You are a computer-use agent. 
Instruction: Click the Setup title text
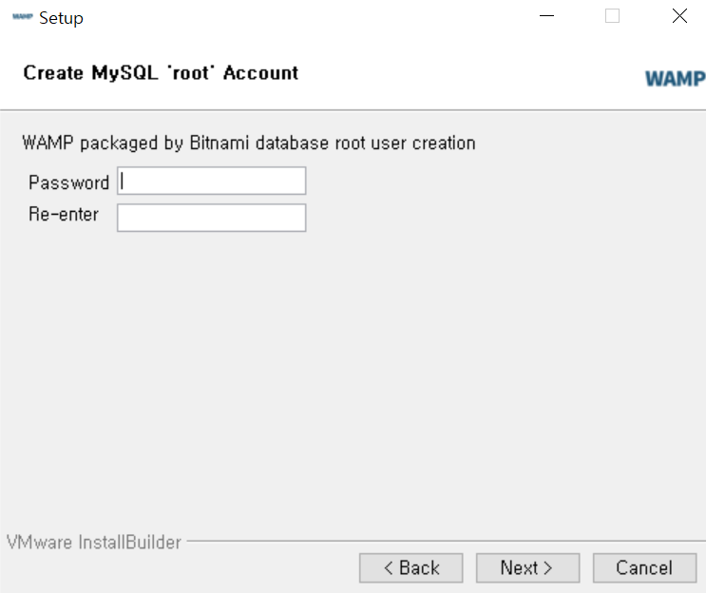[x=61, y=18]
